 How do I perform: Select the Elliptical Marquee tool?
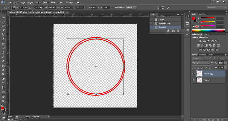[3, 22]
